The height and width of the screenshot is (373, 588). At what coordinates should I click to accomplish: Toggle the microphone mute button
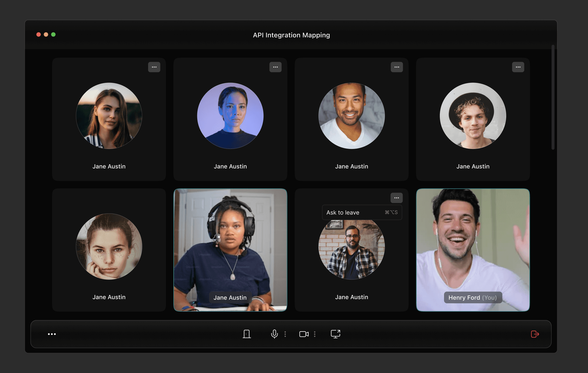274,334
